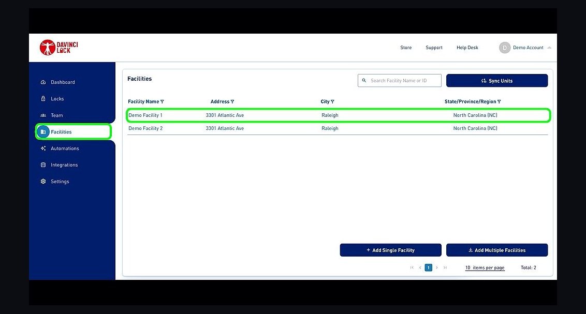The height and width of the screenshot is (314, 586).
Task: Click the Total: 2 count label
Action: (x=529, y=268)
